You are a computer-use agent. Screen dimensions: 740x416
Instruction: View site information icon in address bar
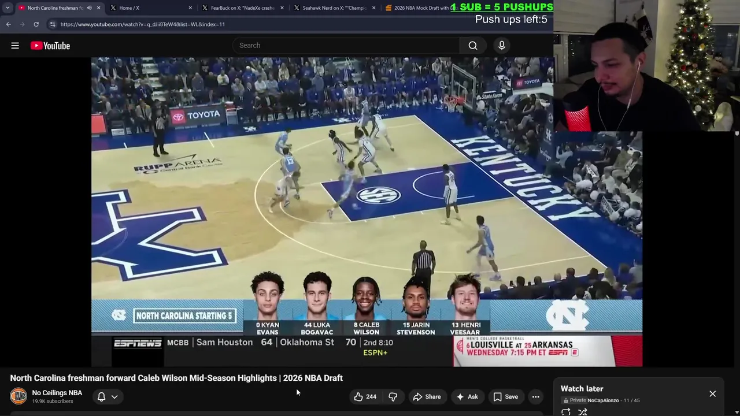pyautogui.click(x=53, y=24)
